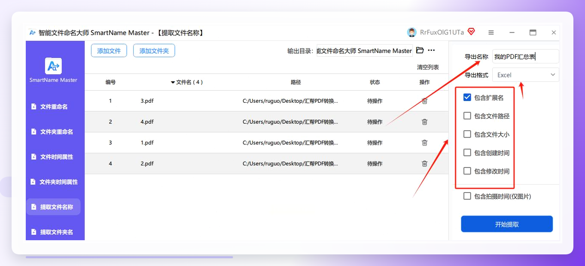This screenshot has width=585, height=266.
Task: Sort by 文件名 column header arrow
Action: 173,82
